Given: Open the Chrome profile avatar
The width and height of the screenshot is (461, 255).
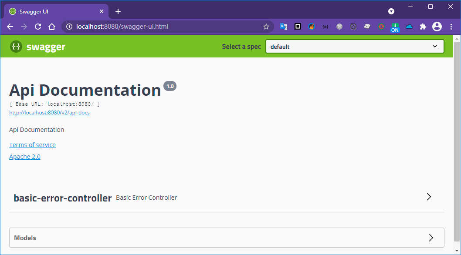Looking at the screenshot, I should (x=437, y=27).
